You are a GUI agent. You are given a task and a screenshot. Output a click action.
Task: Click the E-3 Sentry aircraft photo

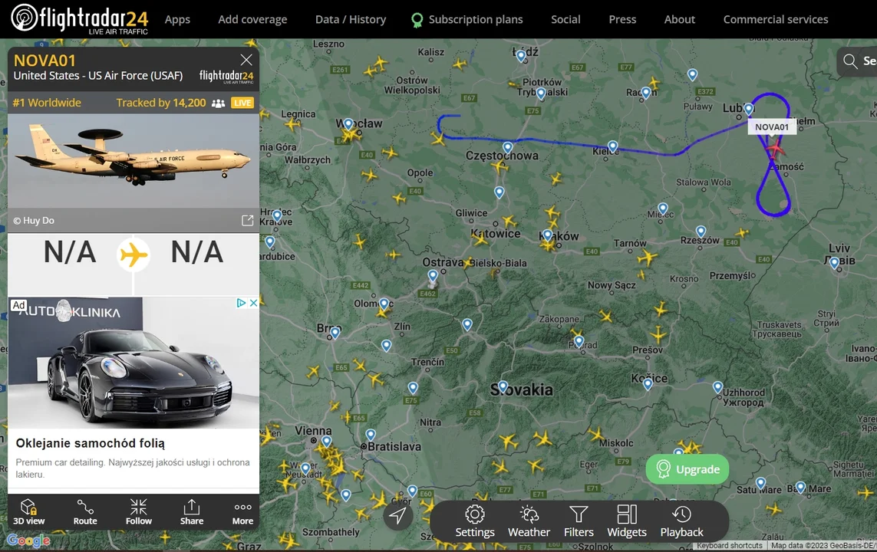[x=133, y=161]
